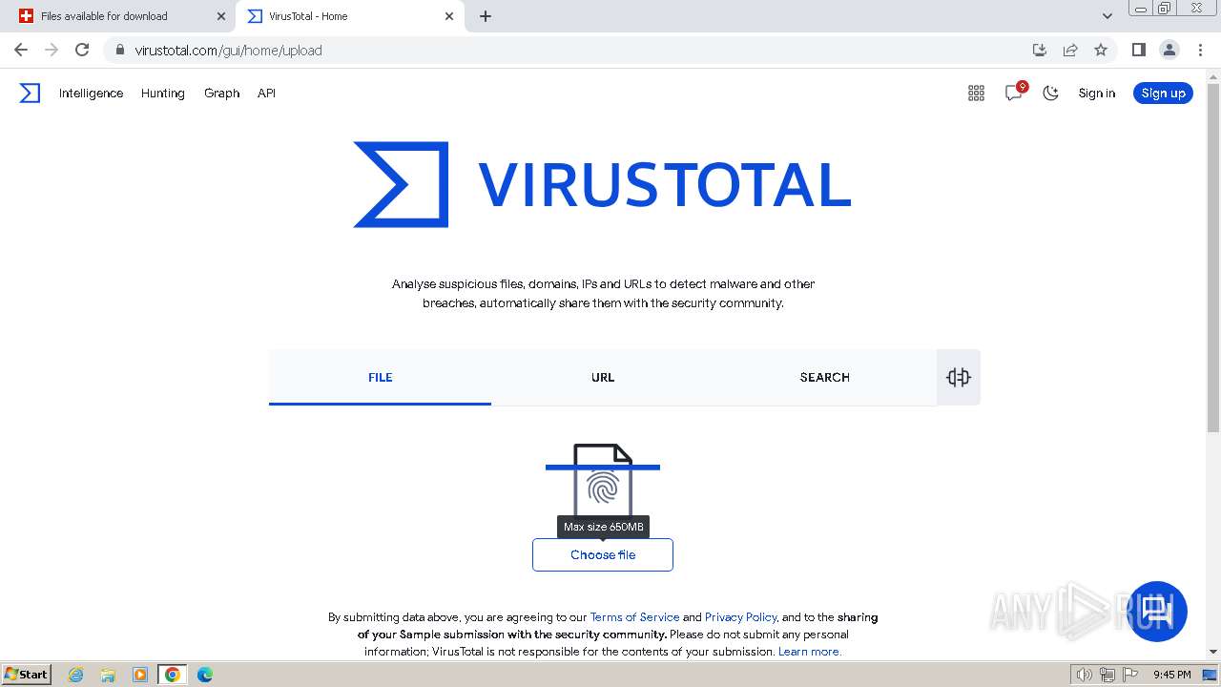Open new browser tab with plus

pos(485,16)
